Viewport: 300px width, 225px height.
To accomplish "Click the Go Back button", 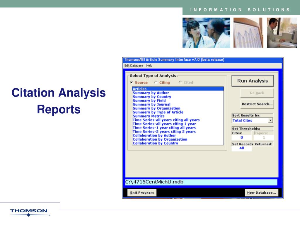I will pyautogui.click(x=257, y=93).
